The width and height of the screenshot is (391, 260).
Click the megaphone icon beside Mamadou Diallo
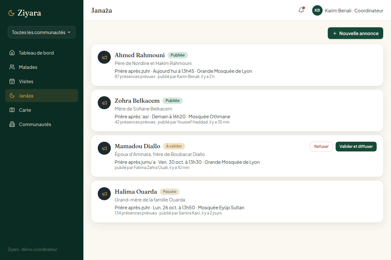pos(104,148)
